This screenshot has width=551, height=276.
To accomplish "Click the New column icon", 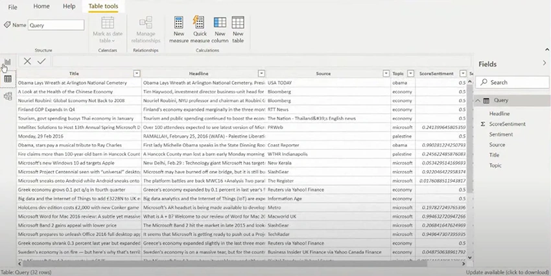I will coord(220,23).
